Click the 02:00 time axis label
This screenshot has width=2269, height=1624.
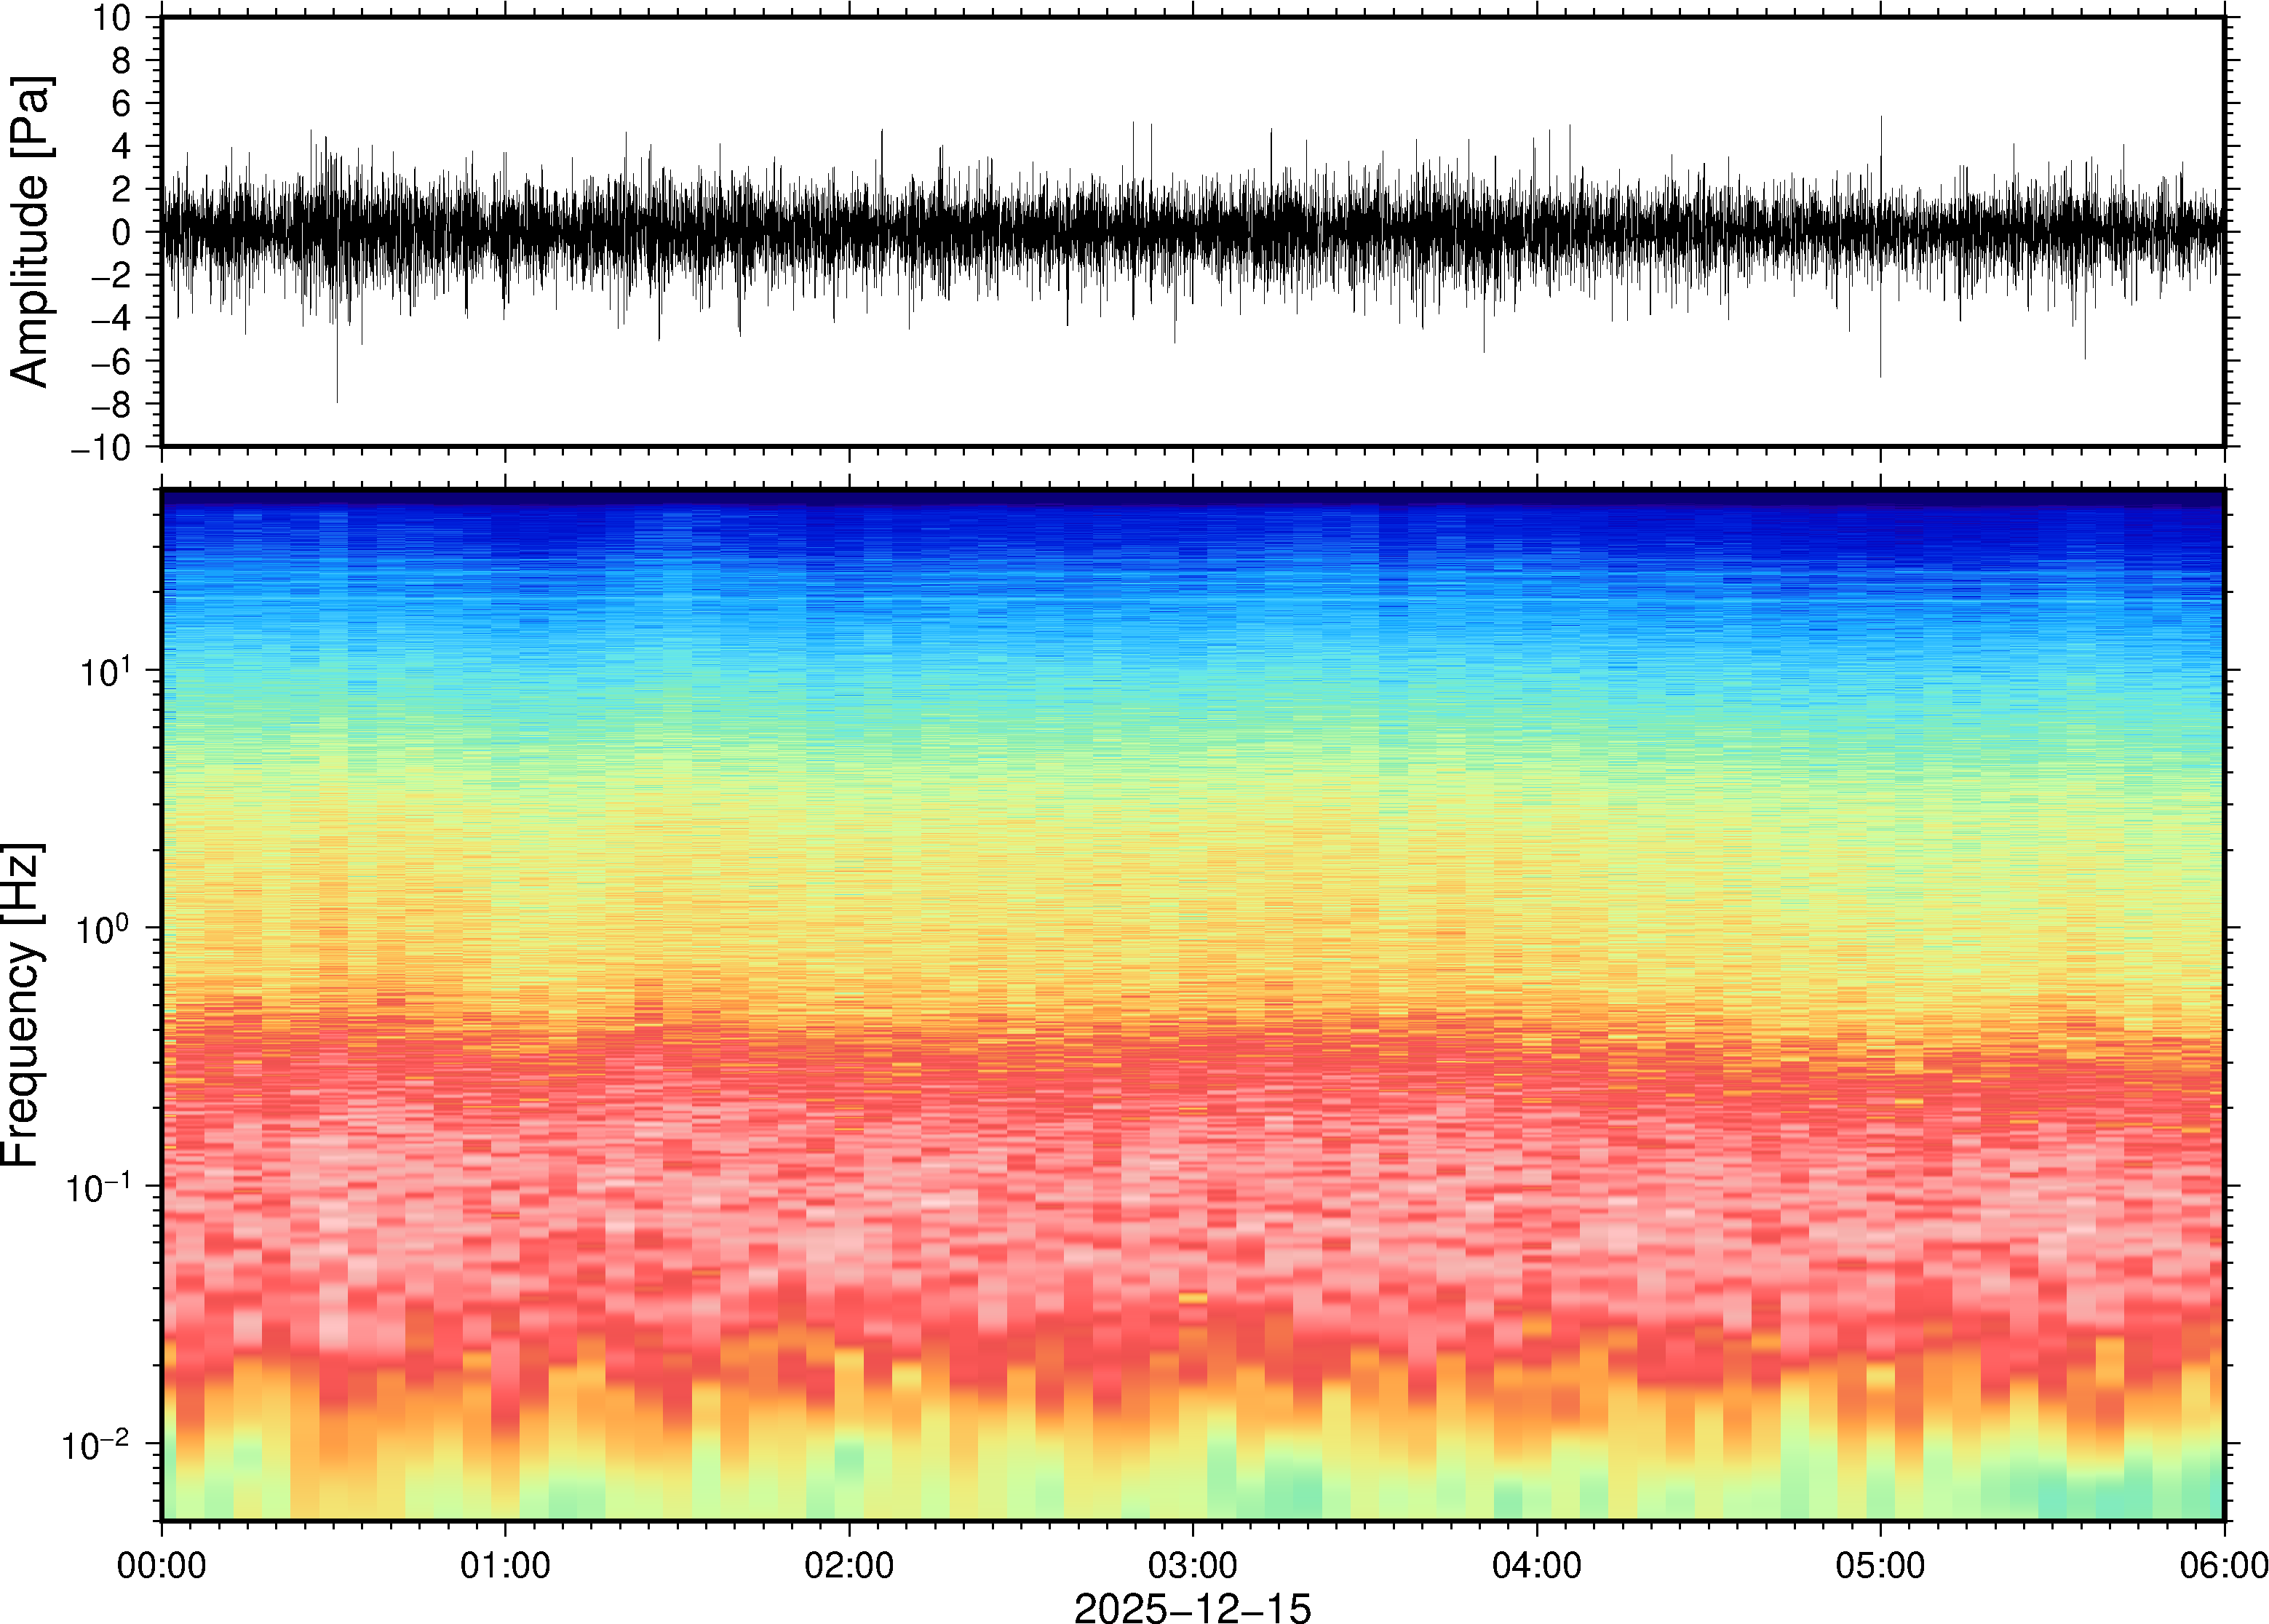point(849,1565)
